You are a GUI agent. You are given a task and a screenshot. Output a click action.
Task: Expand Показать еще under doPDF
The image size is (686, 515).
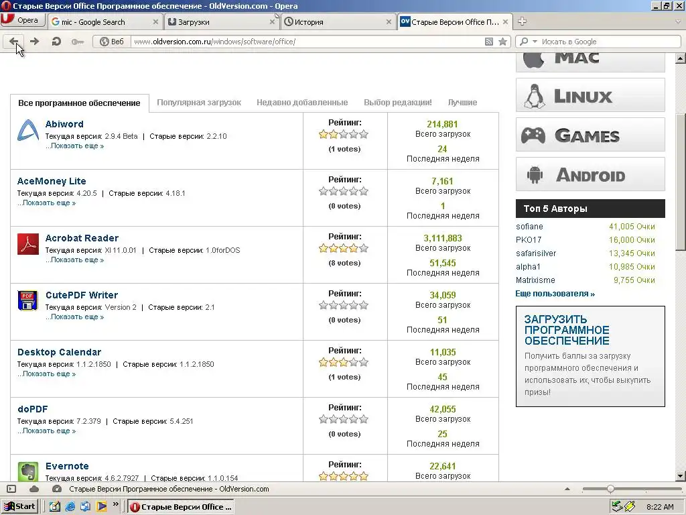[x=46, y=431]
